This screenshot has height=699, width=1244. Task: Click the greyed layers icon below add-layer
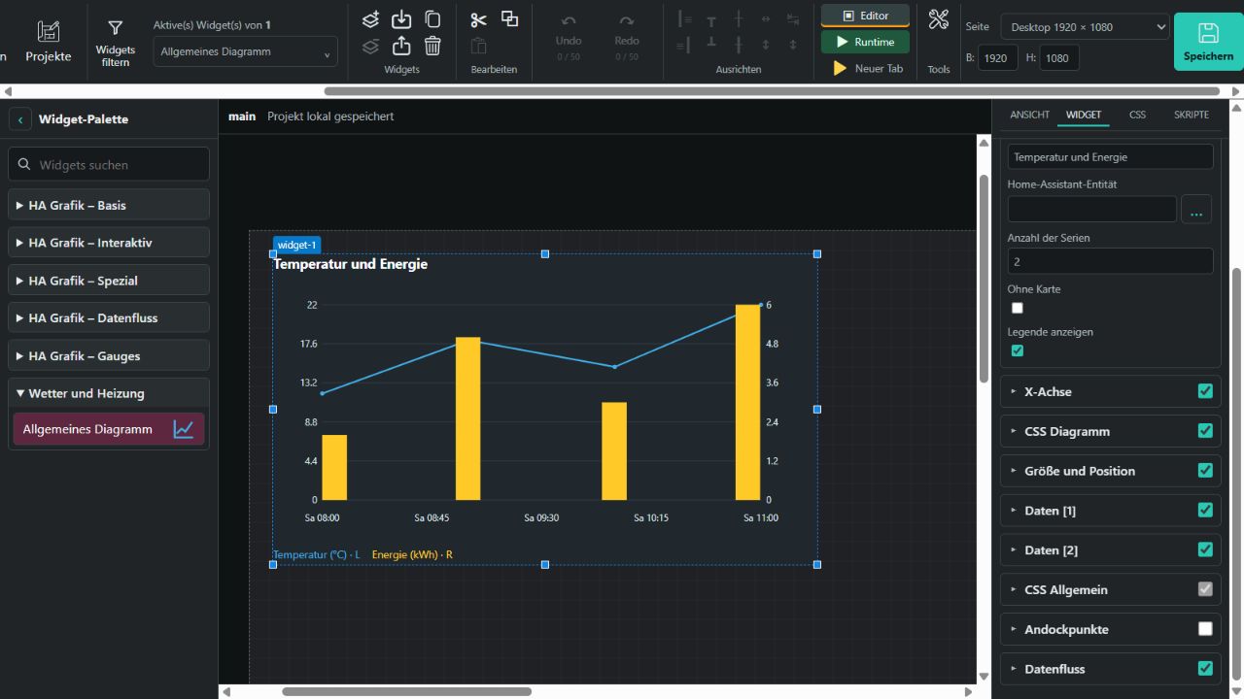click(x=370, y=46)
